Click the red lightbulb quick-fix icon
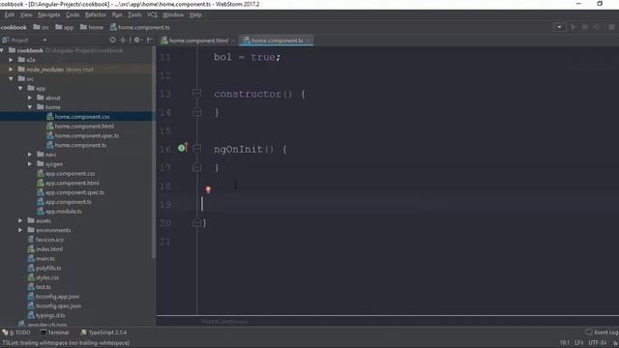This screenshot has height=348, width=619. [x=208, y=189]
